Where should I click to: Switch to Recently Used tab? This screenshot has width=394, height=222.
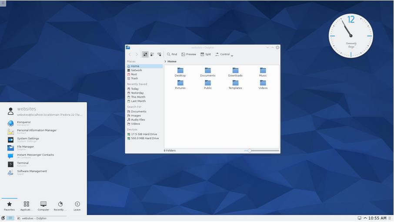(x=60, y=206)
